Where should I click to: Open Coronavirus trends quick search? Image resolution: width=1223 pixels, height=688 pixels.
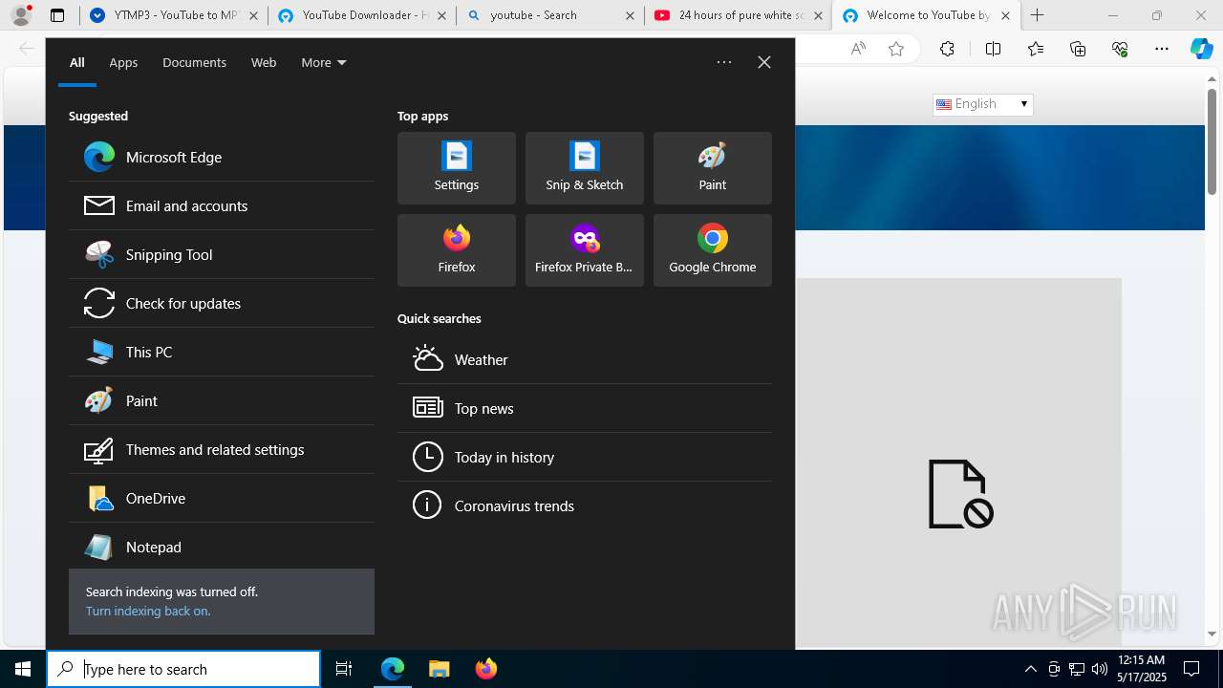coord(585,505)
